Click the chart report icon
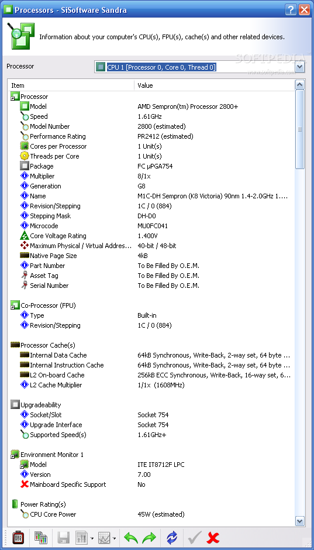314x550 pixels. 82,537
